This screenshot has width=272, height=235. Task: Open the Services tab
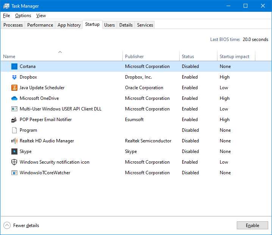click(145, 25)
